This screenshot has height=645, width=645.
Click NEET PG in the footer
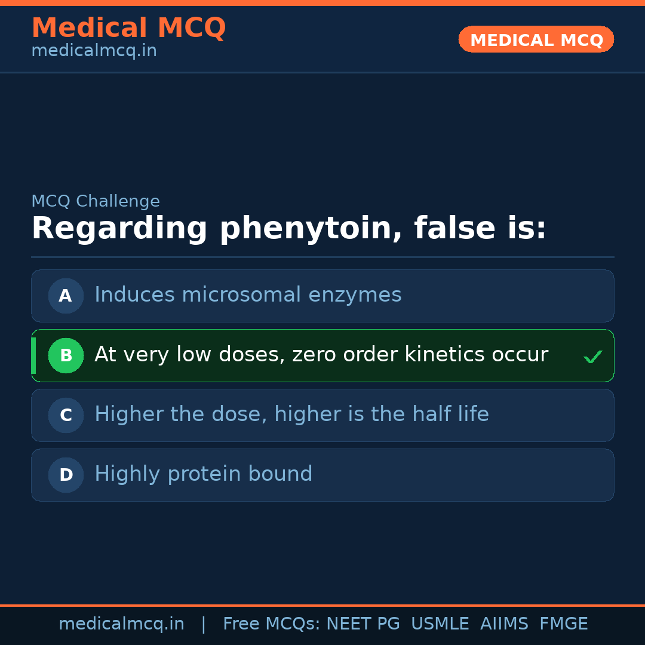point(363,624)
